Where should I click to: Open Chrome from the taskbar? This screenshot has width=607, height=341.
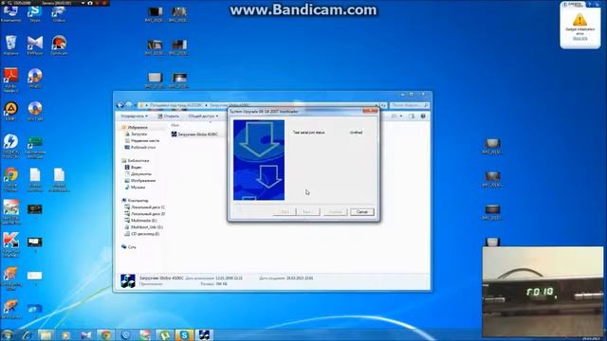[105, 334]
